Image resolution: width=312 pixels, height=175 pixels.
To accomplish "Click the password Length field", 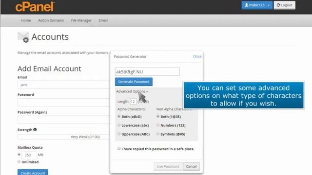I will click(133, 102).
